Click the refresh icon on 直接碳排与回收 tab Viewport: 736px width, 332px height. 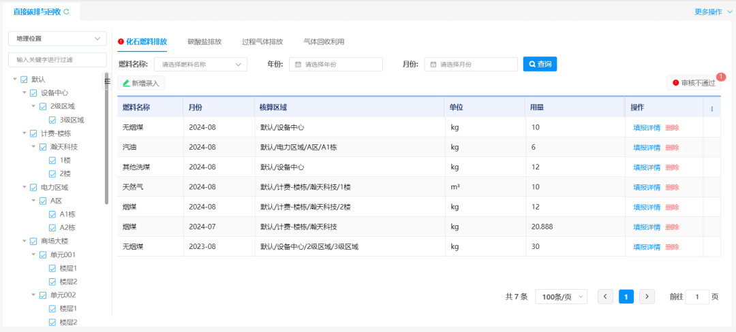pyautogui.click(x=66, y=12)
